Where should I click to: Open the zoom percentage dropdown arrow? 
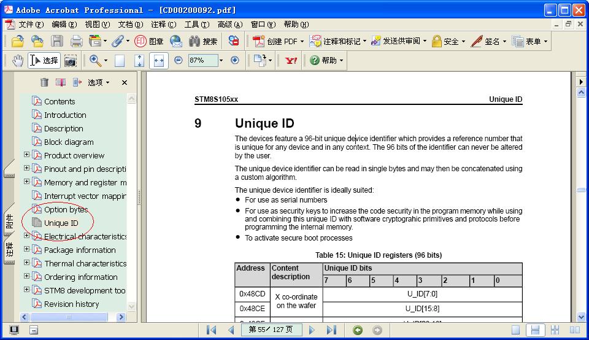pyautogui.click(x=221, y=60)
